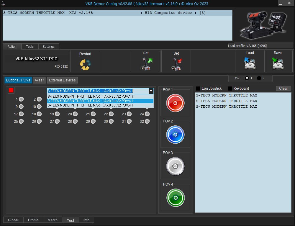This screenshot has width=295, height=226.
Task: Open the External Devices tab
Action: click(62, 80)
